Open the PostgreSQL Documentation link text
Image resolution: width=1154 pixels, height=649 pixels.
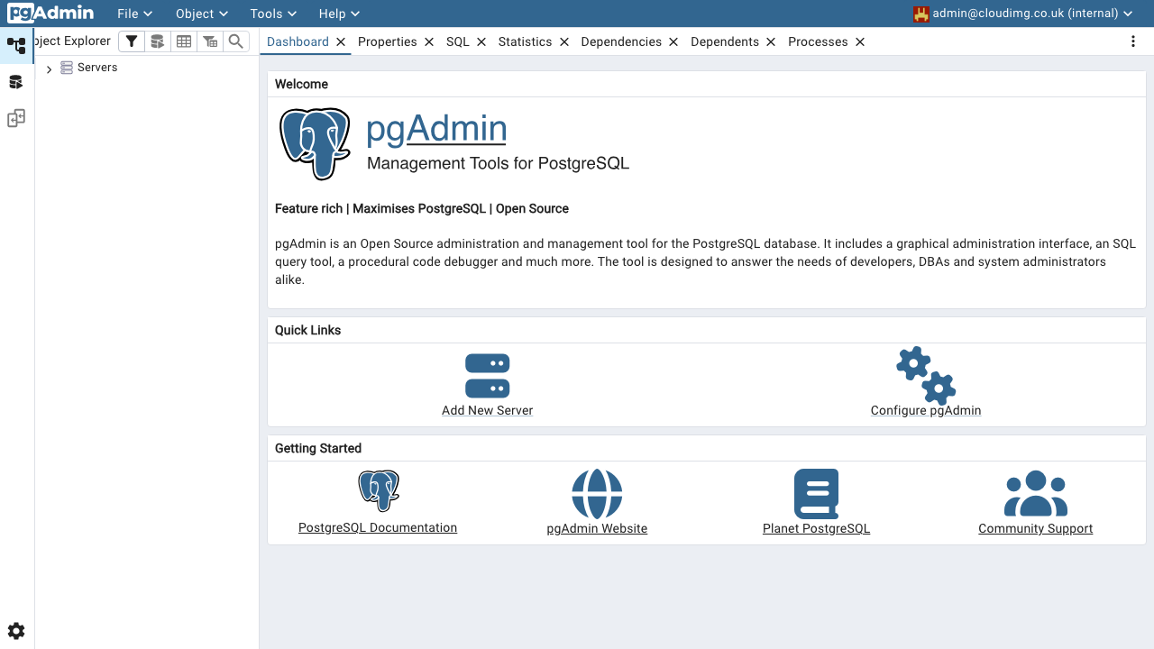[378, 528]
